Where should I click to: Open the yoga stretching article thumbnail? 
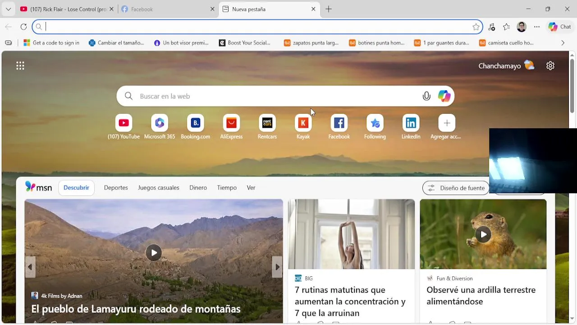point(351,234)
